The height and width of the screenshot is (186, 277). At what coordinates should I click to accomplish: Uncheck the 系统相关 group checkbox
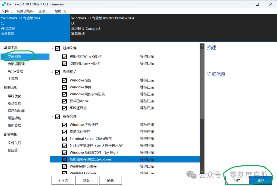click(x=58, y=72)
